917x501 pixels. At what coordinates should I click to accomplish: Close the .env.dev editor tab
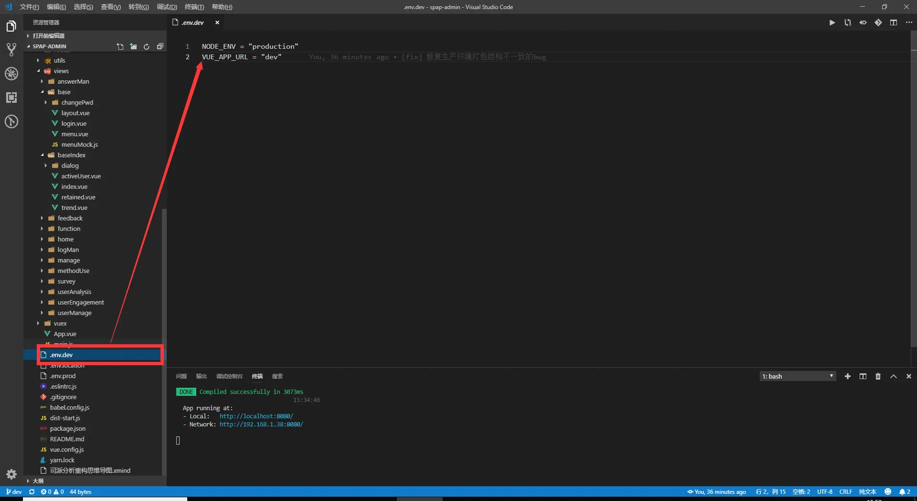(217, 22)
